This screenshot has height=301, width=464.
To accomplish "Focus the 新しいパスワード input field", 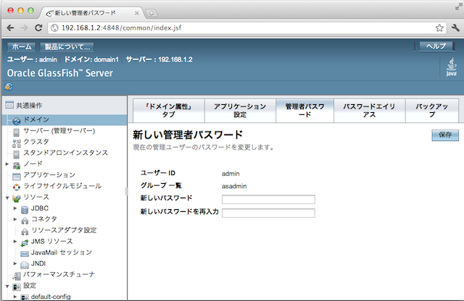I will 268,200.
